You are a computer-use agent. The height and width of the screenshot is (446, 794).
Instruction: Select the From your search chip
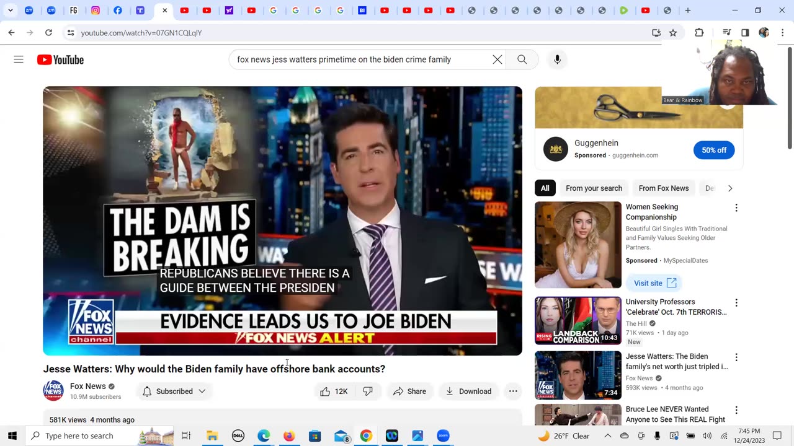[594, 188]
